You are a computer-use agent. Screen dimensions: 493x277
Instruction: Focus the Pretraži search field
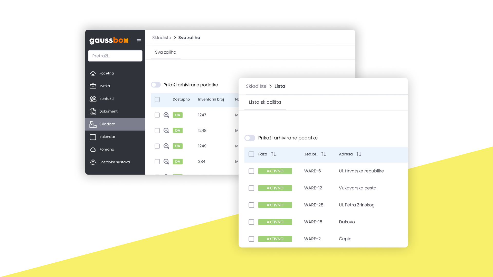[115, 56]
